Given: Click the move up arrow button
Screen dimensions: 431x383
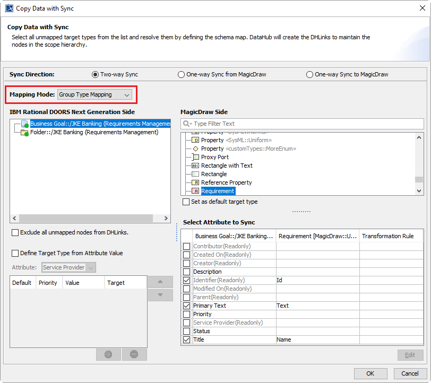Looking at the screenshot, I should pyautogui.click(x=160, y=282).
